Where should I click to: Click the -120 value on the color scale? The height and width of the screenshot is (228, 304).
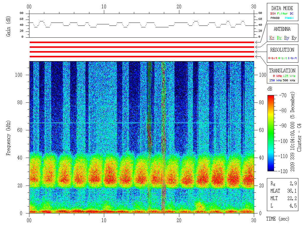pyautogui.click(x=284, y=171)
